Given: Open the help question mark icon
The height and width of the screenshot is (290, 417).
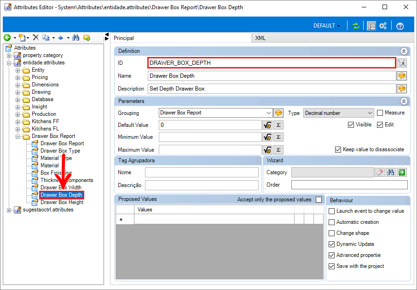Looking at the screenshot, I should coord(400,26).
